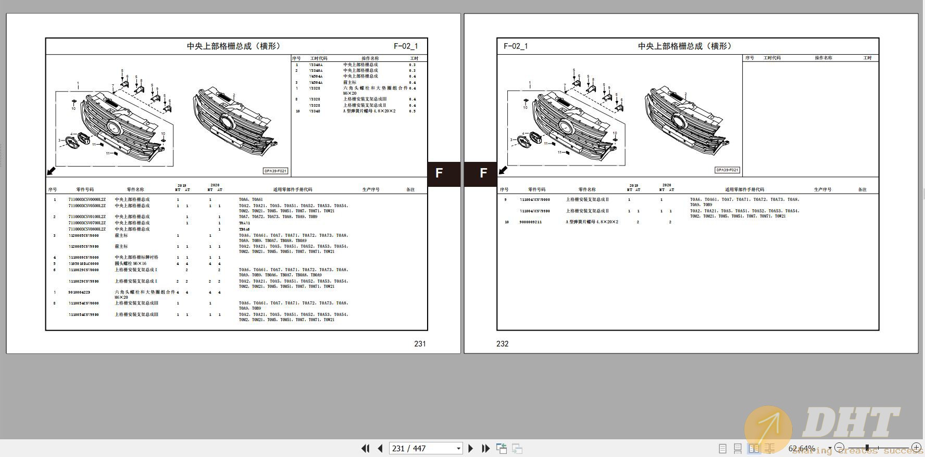The image size is (925, 457).
Task: Click the zoom in plus button
Action: pos(916,448)
